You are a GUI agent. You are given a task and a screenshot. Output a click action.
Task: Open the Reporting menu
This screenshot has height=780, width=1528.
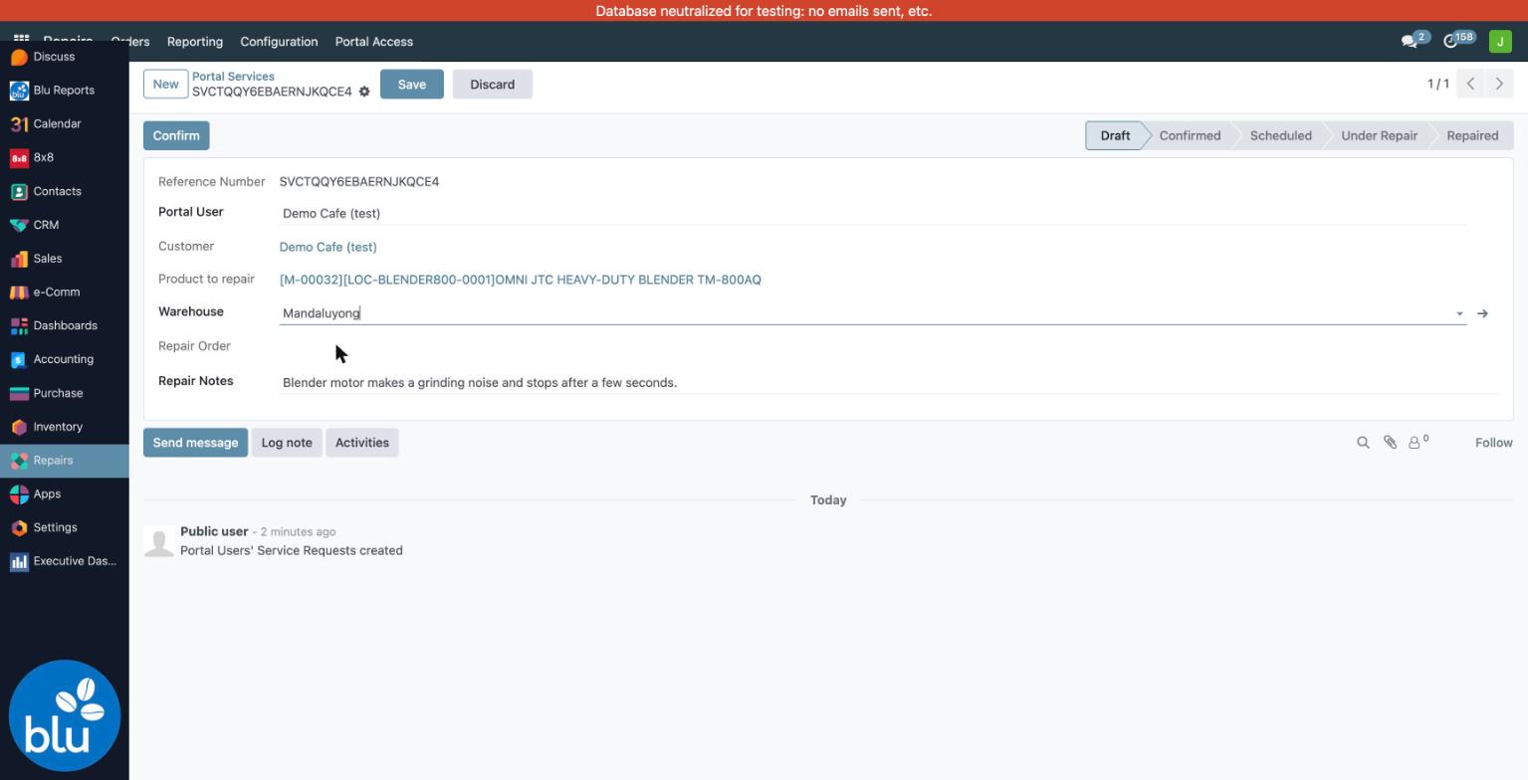[195, 42]
